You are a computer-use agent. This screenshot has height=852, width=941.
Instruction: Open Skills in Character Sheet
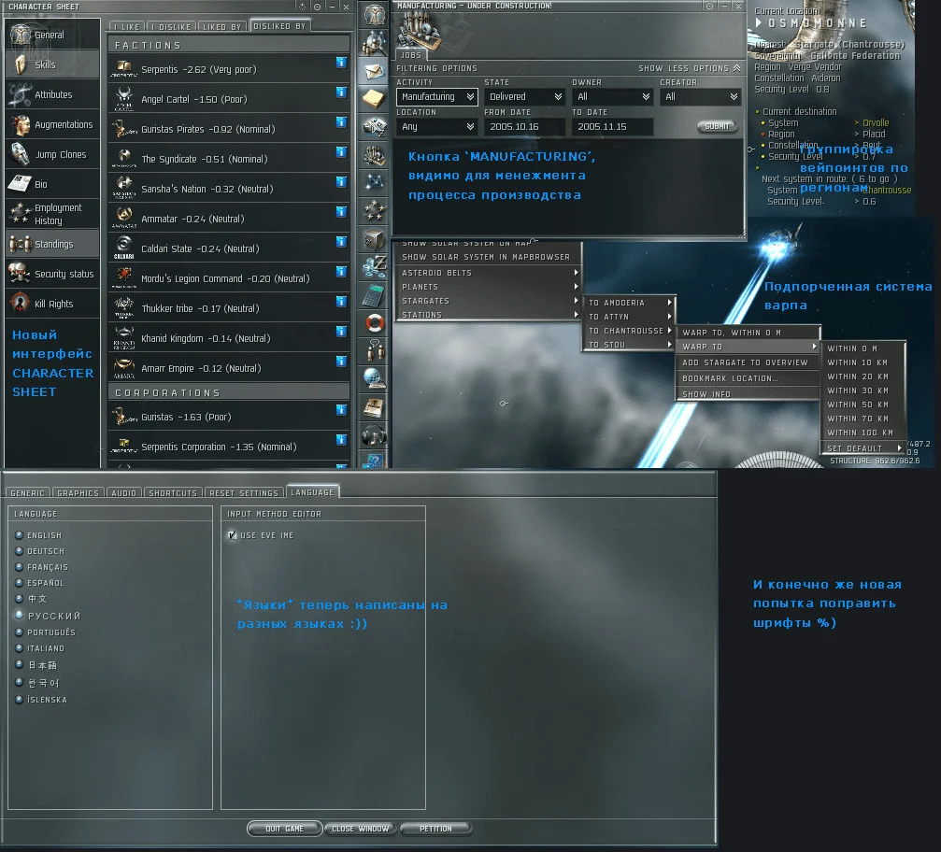click(52, 64)
